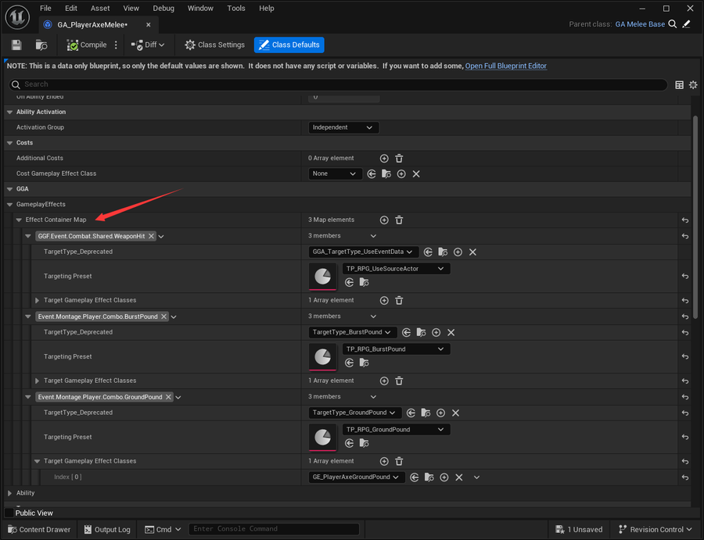Focus the details Search field
Viewport: 704px width, 540px height.
click(338, 84)
